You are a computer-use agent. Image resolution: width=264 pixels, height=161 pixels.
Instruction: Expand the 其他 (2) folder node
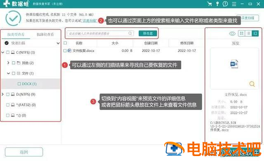coord(8,63)
